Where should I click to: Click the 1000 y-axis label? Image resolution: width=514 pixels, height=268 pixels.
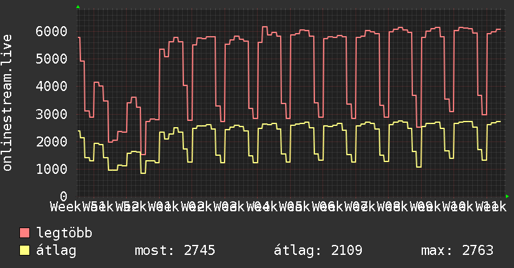point(52,169)
